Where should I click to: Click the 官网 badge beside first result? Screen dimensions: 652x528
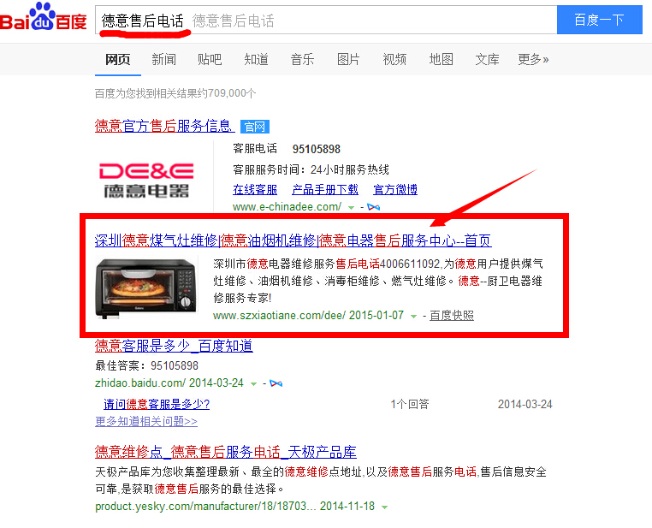(254, 127)
